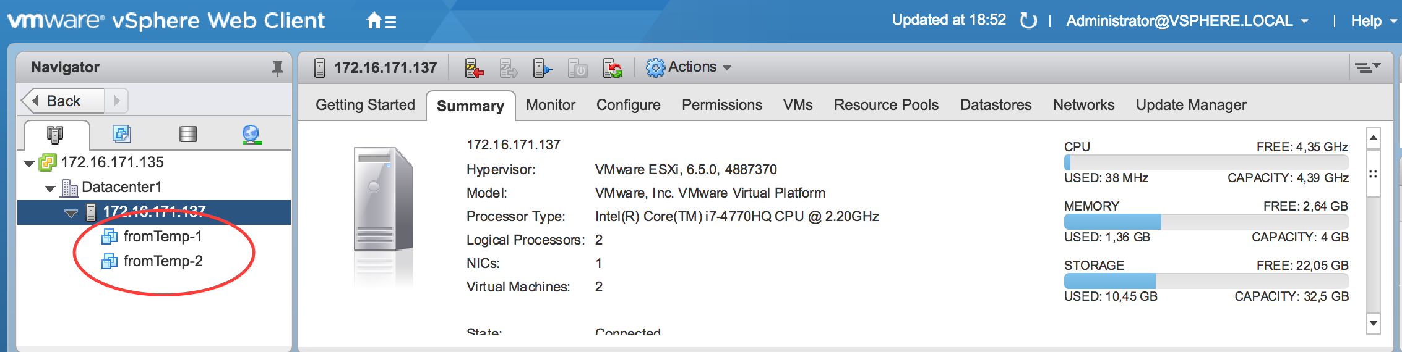1402x352 pixels.
Task: Go Back in the Navigator
Action: click(62, 101)
